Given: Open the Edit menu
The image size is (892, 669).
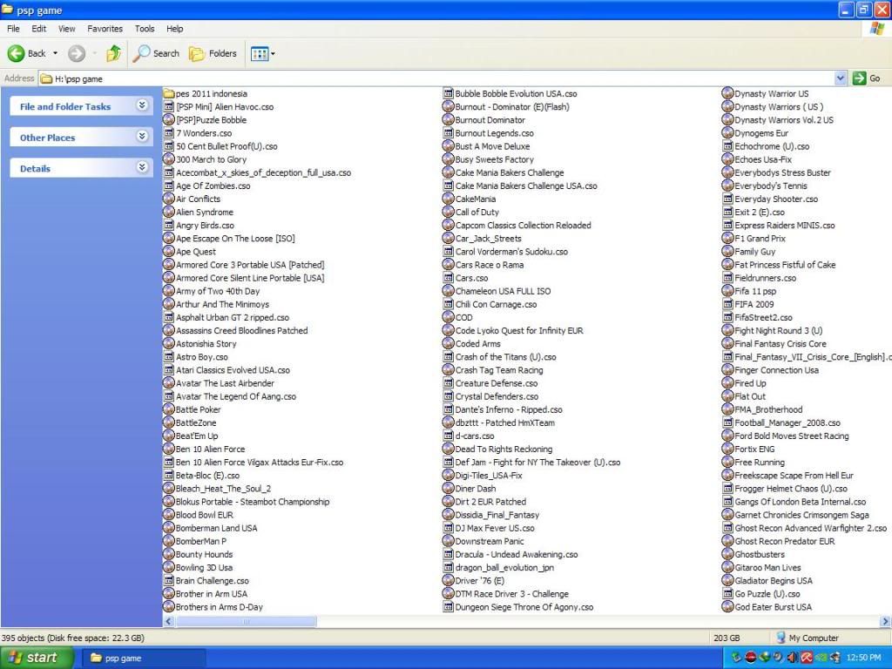Looking at the screenshot, I should tap(38, 29).
